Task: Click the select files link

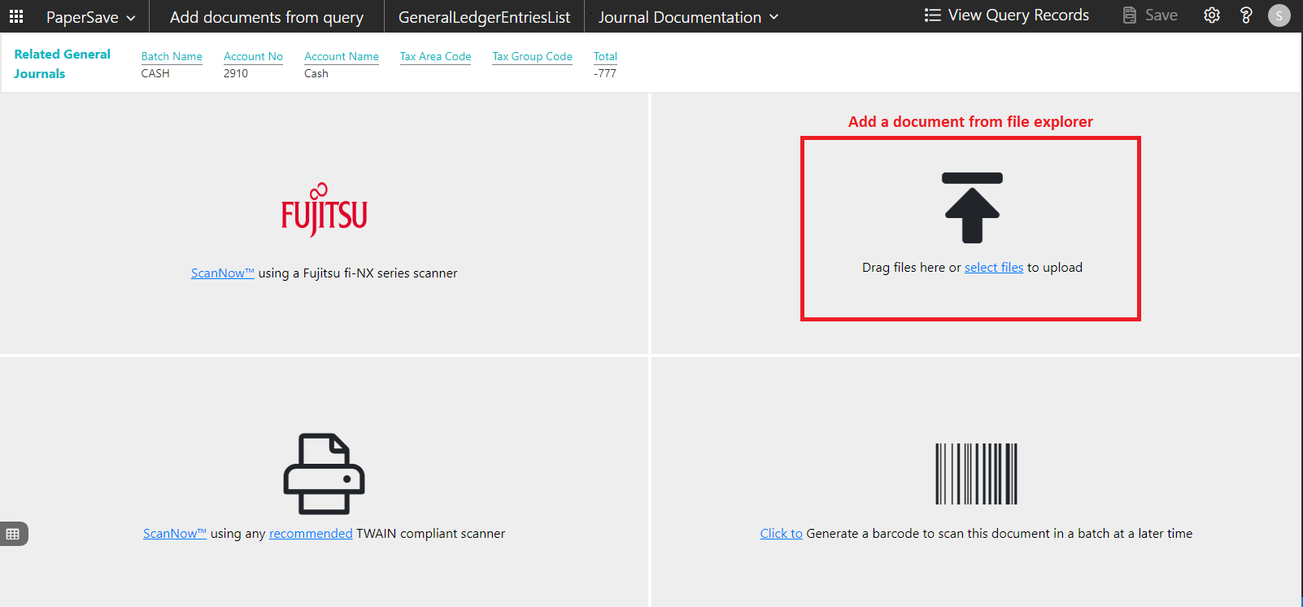Action: tap(993, 268)
